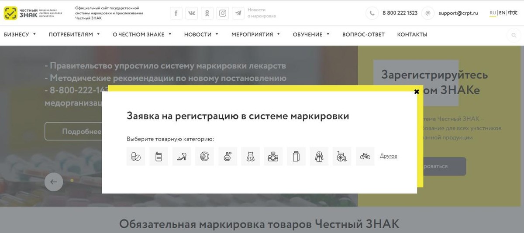Click the 'Обязательная маркировка товаров' heading
The image size is (524, 233).
click(259, 224)
